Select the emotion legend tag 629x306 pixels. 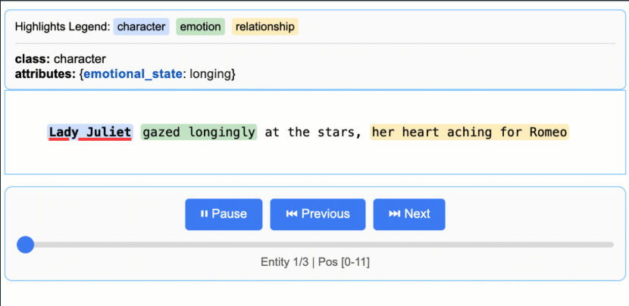point(200,27)
